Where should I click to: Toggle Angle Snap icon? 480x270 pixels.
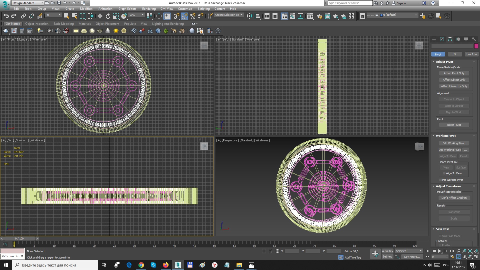[x=184, y=16]
